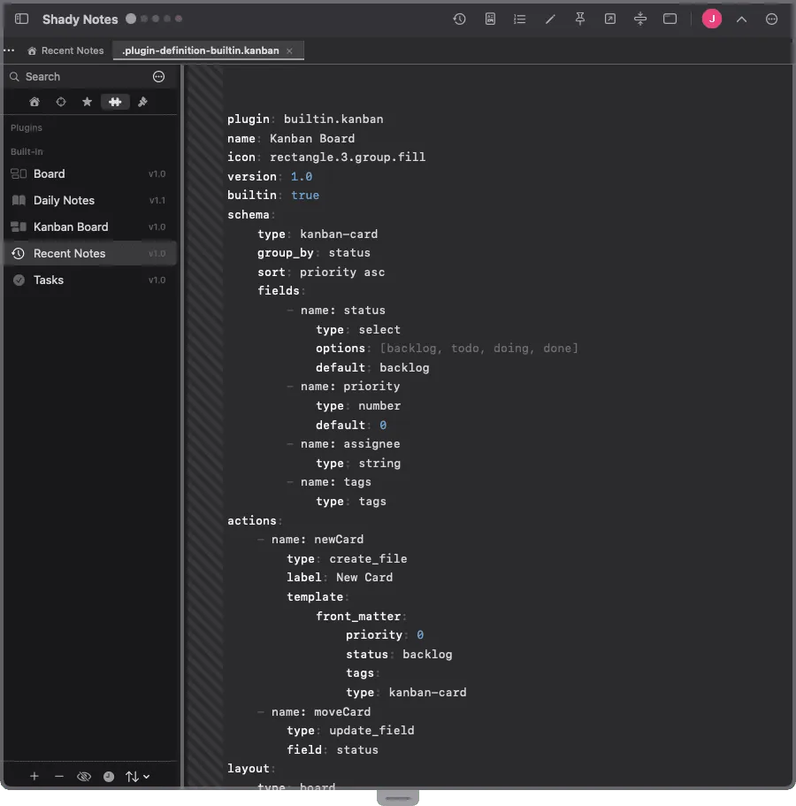Click the clock filter icon in bottom bar
796x806 pixels.
tap(109, 777)
